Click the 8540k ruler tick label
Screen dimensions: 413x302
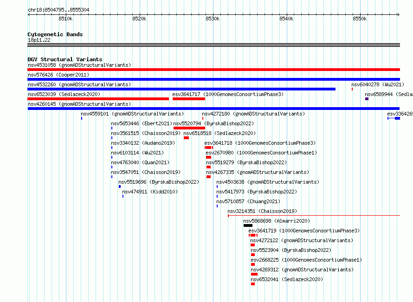[286, 19]
